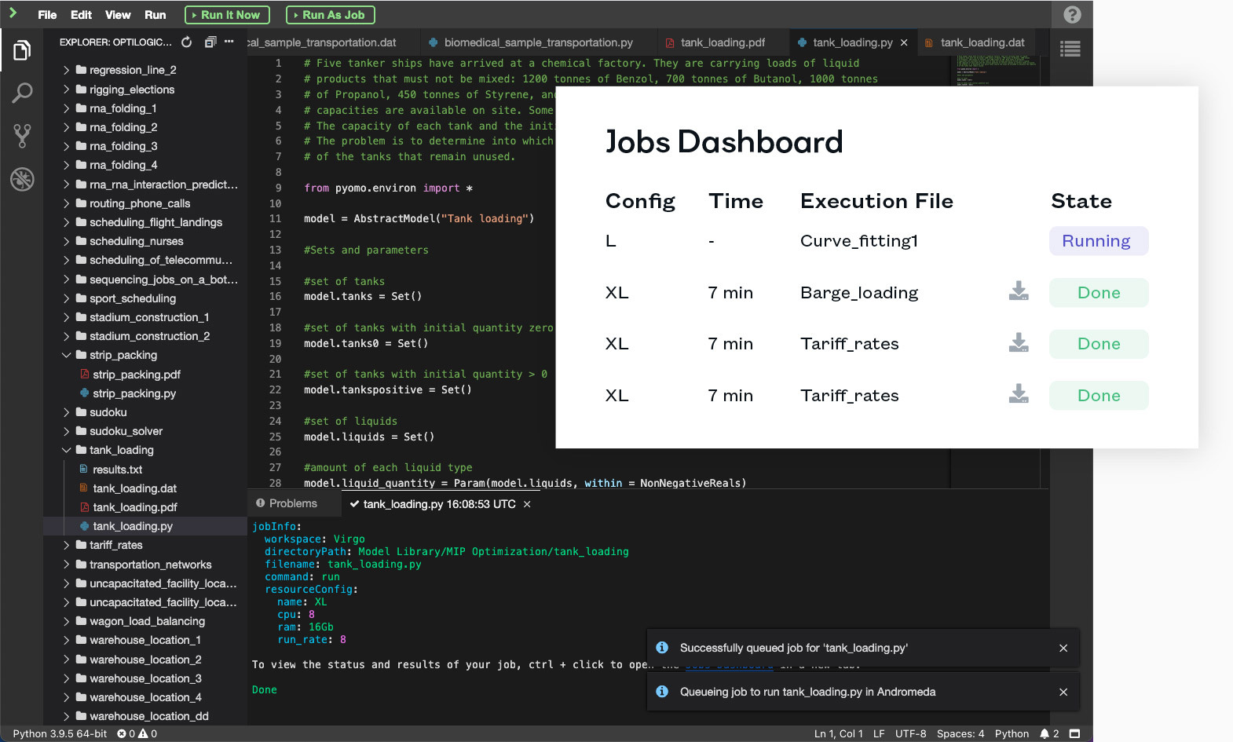Open the strip_packing.py file
The width and height of the screenshot is (1233, 742).
click(134, 393)
